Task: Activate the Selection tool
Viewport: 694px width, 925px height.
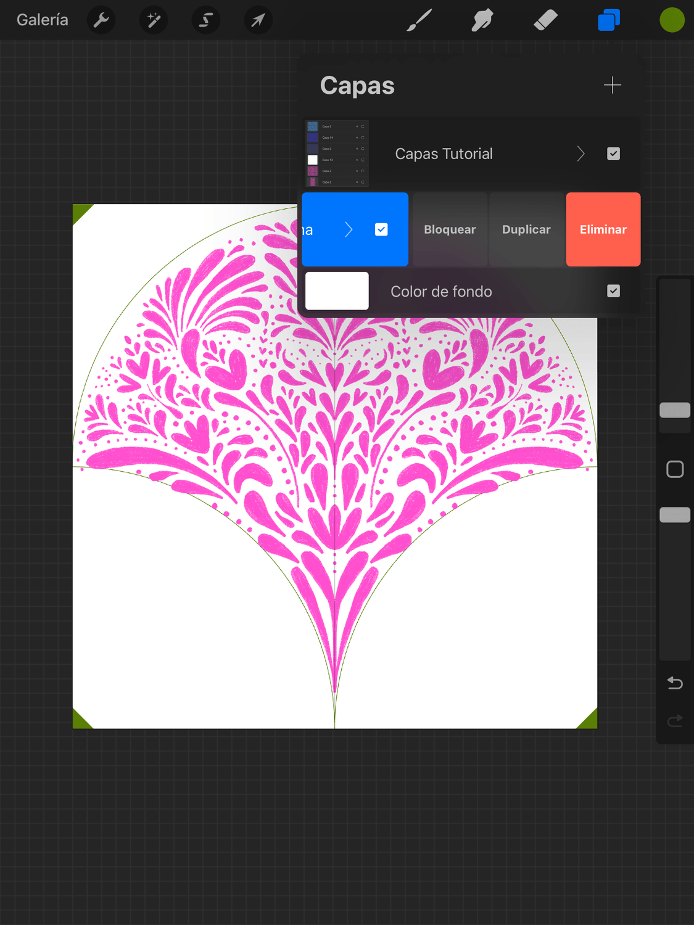Action: coord(206,20)
